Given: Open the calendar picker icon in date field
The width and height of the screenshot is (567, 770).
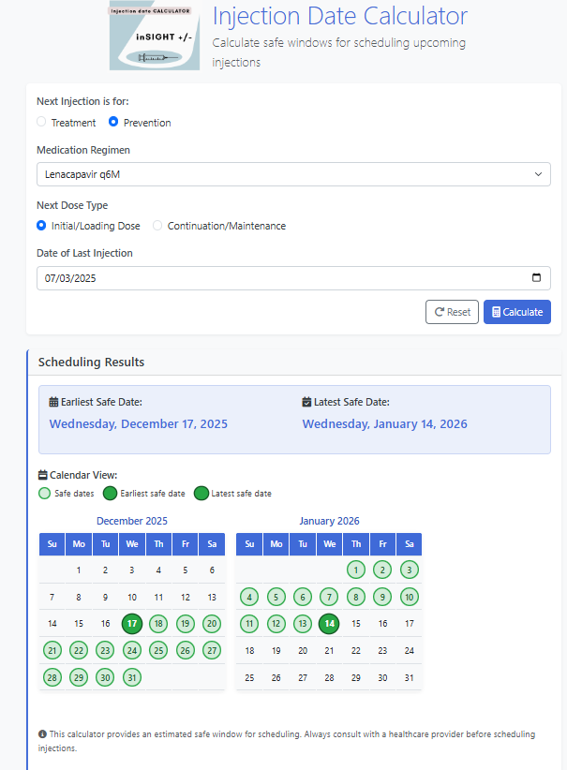Looking at the screenshot, I should pos(536,278).
